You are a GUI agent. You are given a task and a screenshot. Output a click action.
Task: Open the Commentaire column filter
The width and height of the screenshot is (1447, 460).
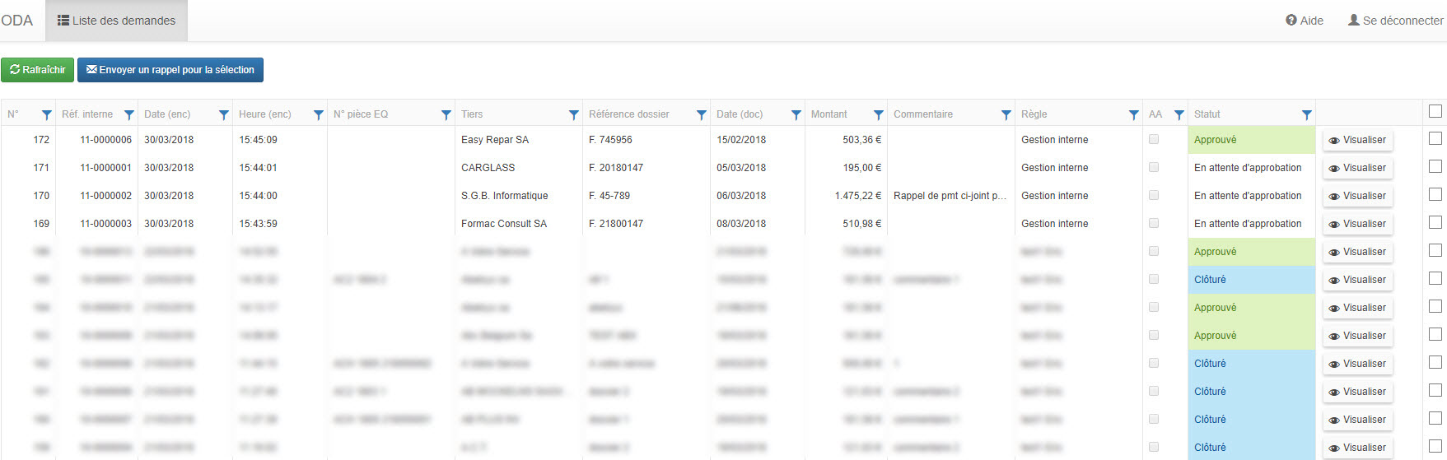(1006, 115)
